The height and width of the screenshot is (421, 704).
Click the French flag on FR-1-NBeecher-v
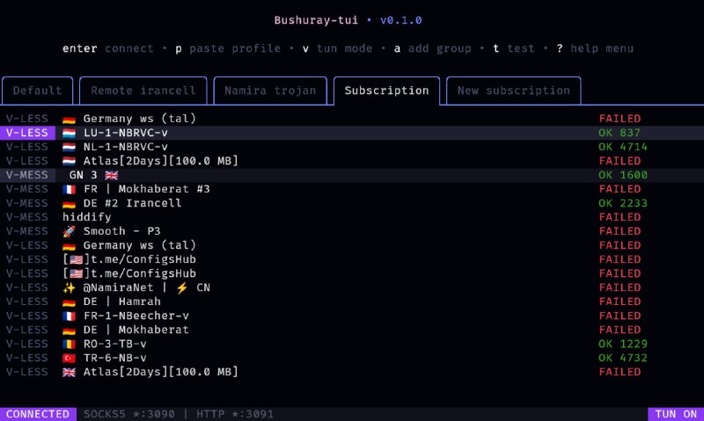click(x=69, y=316)
